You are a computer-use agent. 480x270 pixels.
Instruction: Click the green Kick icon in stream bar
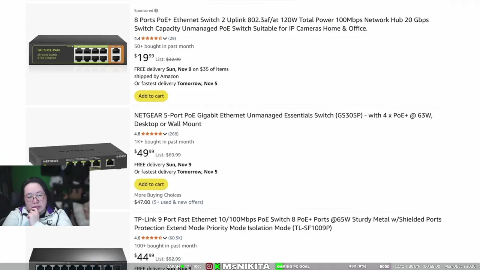217,266
